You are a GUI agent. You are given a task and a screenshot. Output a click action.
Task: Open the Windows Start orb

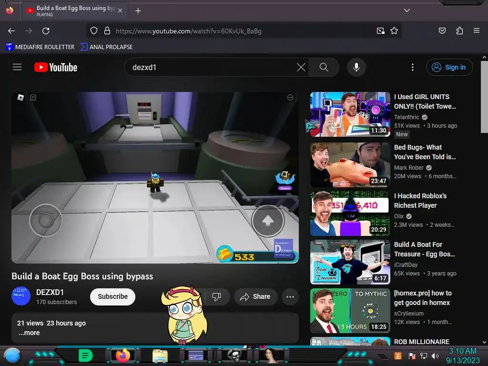point(12,356)
